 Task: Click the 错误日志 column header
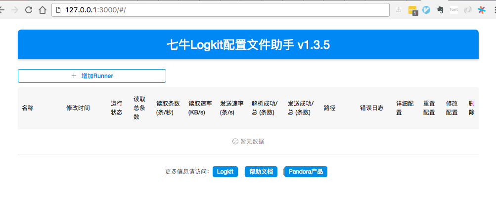(372, 108)
